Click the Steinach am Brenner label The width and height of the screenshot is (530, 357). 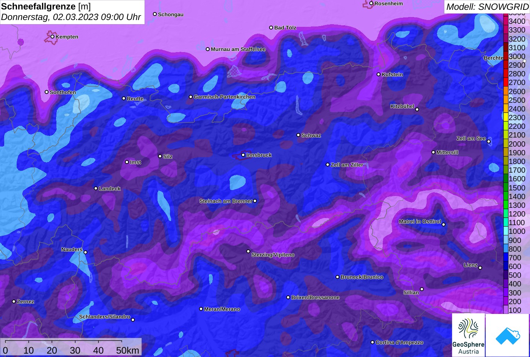226,201
